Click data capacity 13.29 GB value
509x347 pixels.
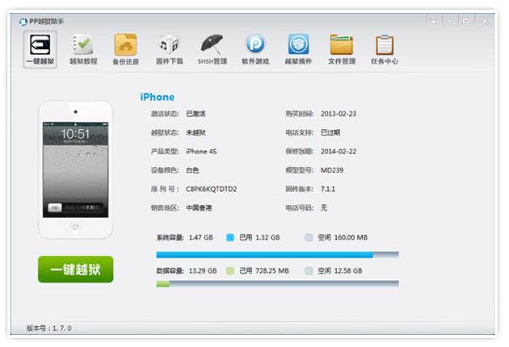[x=203, y=271]
